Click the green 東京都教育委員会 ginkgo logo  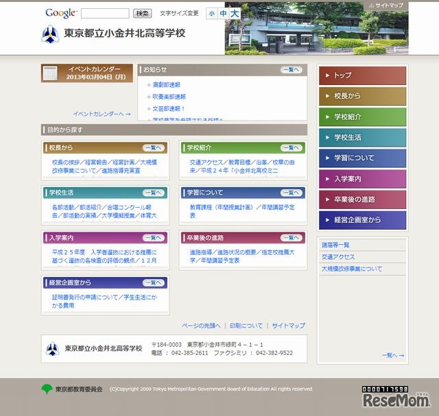click(47, 389)
